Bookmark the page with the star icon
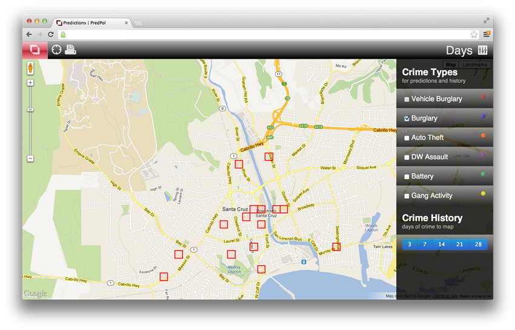This screenshot has height=330, width=515. tap(474, 35)
